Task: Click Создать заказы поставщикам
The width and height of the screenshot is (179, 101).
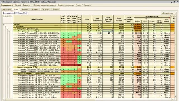Action: coord(45,5)
